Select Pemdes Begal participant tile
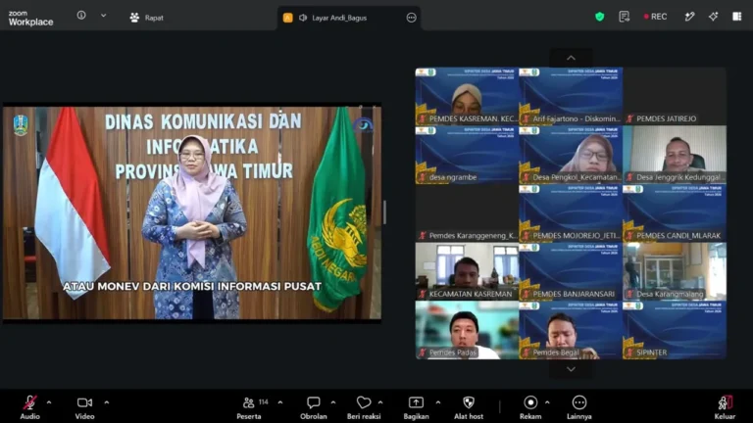 coord(571,330)
